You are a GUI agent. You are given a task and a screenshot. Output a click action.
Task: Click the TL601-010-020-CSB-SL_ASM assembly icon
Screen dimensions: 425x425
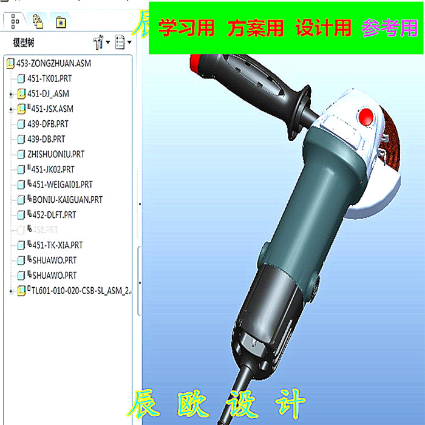[21, 291]
